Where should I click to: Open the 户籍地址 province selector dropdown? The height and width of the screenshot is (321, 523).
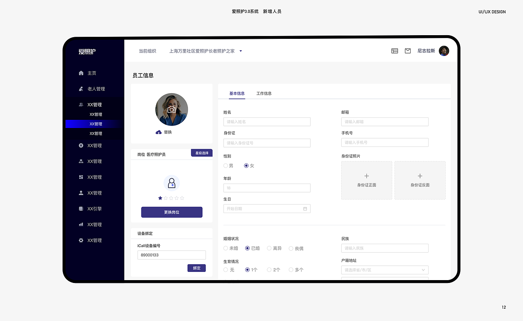423,269
